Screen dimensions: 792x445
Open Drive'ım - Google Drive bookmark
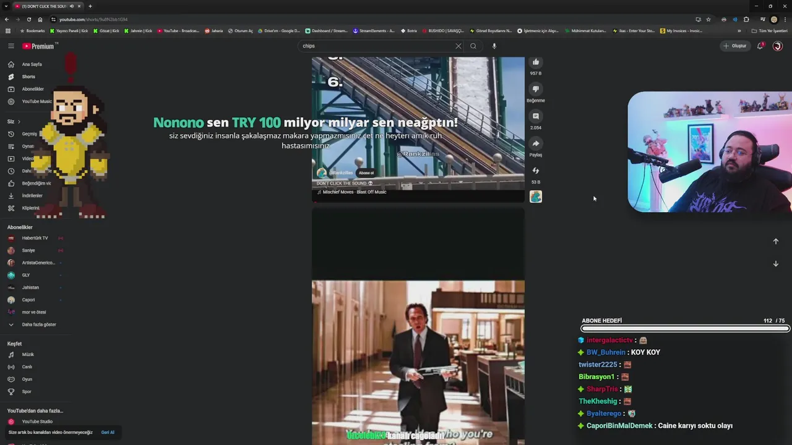click(278, 30)
